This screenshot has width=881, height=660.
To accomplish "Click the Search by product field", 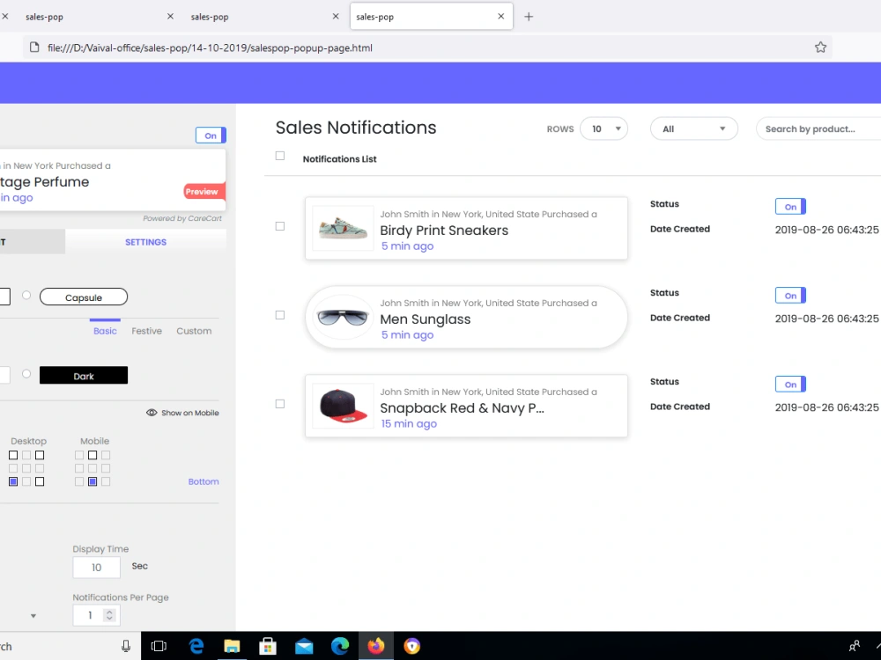I will pyautogui.click(x=818, y=128).
